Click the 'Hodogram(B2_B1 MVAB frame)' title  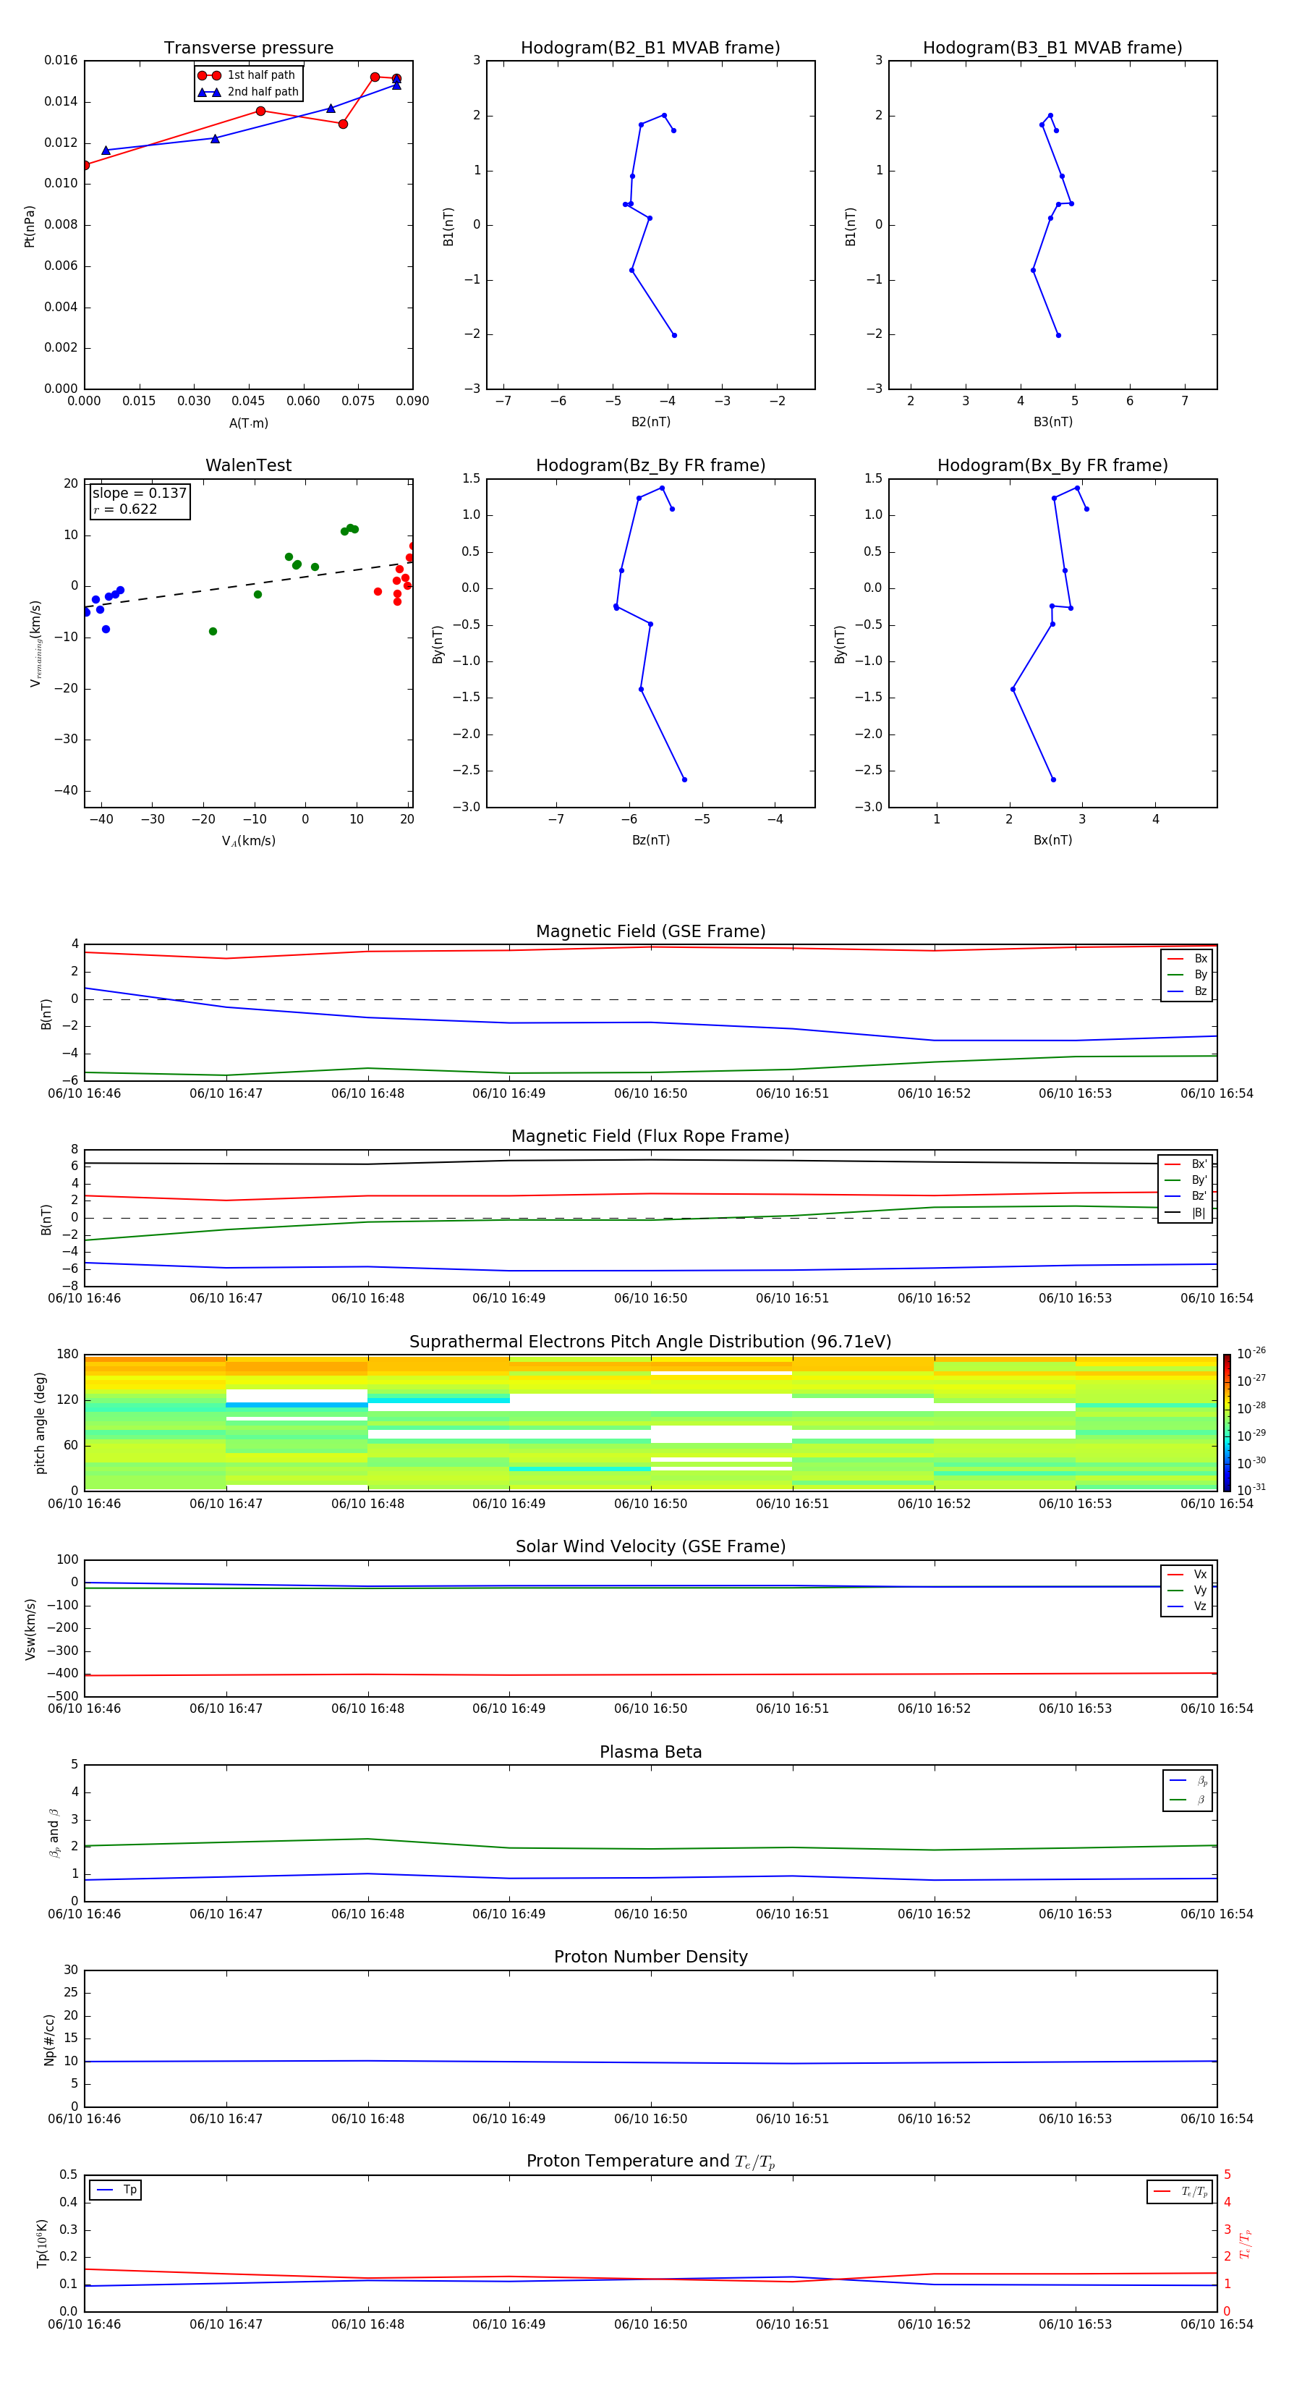point(650,48)
